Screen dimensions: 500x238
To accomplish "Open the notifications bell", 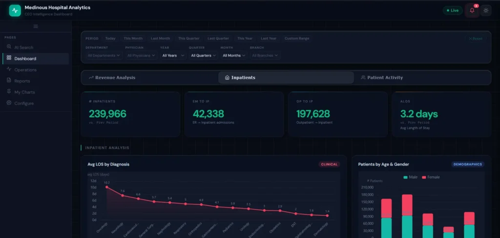I will pyautogui.click(x=472, y=11).
